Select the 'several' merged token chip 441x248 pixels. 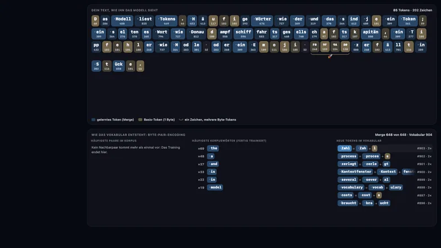click(348, 180)
